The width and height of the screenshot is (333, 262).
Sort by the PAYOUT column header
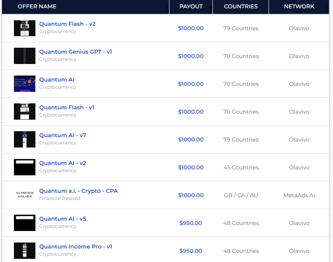191,7
